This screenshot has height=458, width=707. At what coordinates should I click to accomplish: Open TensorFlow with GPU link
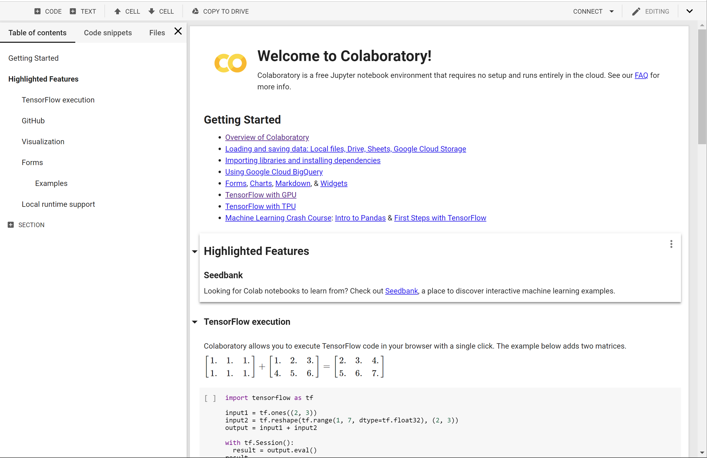[261, 195]
